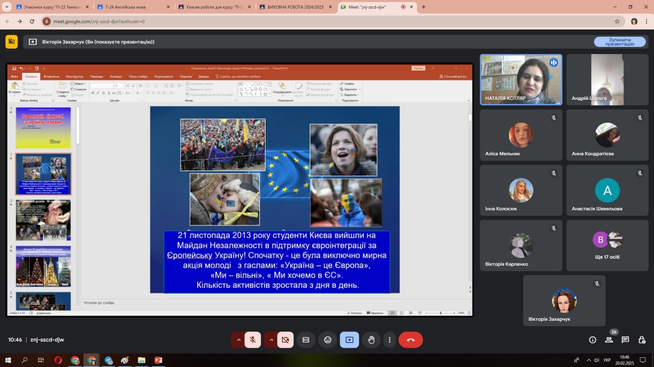Image resolution: width=654 pixels, height=367 pixels.
Task: Open host controls lock icon
Action: coord(642,340)
